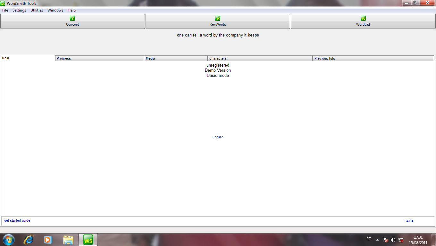Click the WordSmith taskbar button
The width and height of the screenshot is (436, 246).
(88, 240)
